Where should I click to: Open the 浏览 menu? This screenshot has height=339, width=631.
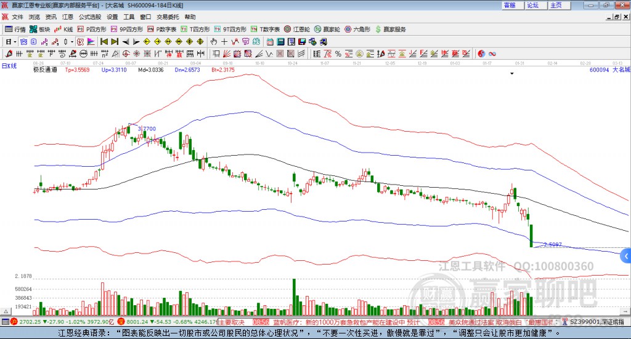point(35,17)
